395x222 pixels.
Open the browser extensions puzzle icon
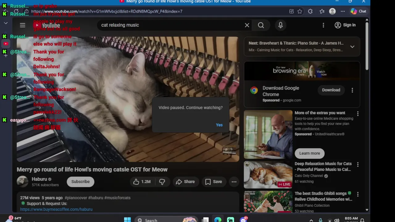[x=310, y=11]
